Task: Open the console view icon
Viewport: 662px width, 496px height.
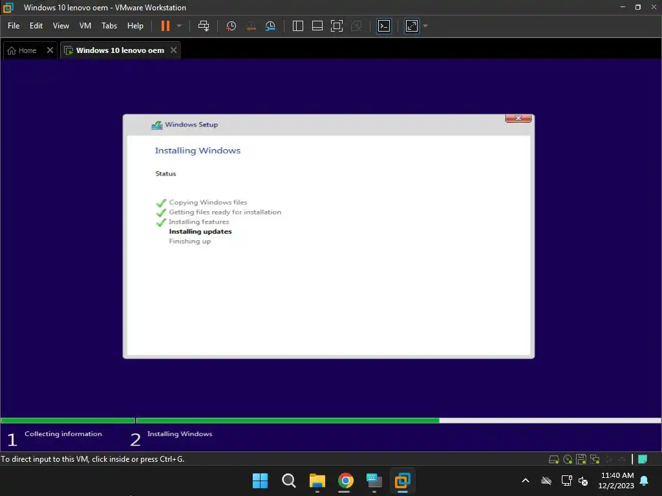Action: click(384, 26)
